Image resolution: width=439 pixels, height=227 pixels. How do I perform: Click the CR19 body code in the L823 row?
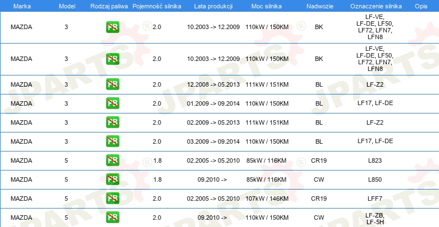pos(319,160)
